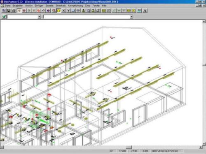Click the yellow rectangle component icon
206x154 pixels.
[129, 11]
